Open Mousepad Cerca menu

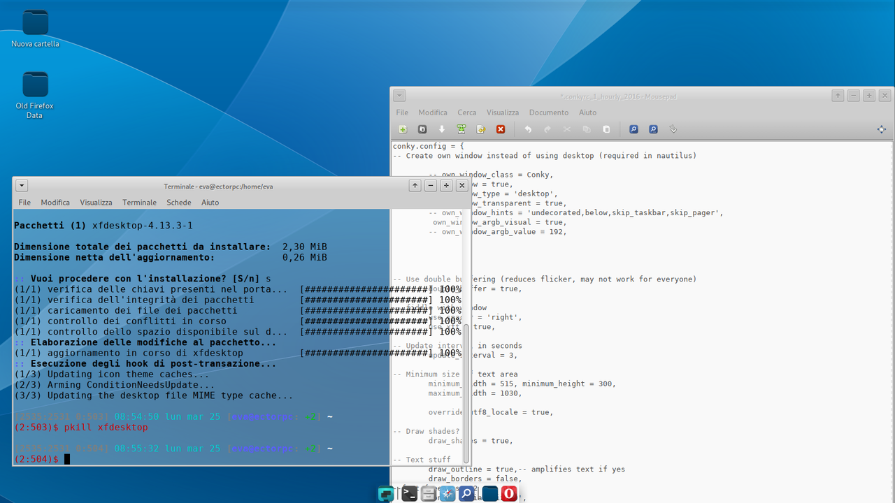[467, 112]
